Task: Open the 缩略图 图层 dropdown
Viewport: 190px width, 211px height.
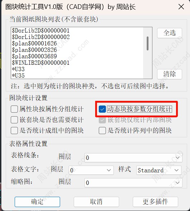Action: pyautogui.click(x=133, y=183)
